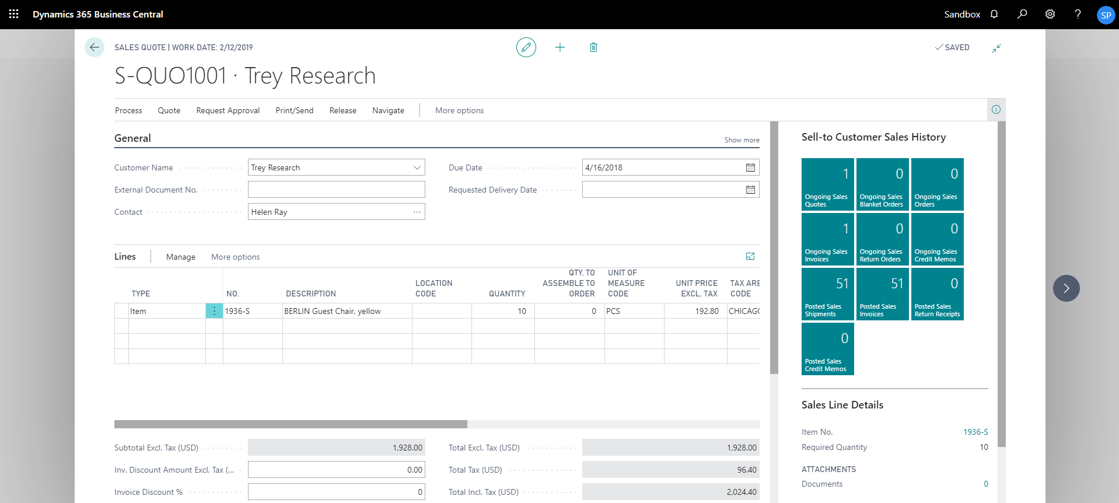Go back using the left arrow button

(95, 47)
